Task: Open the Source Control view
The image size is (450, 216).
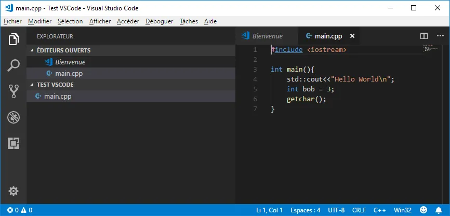Action: 14,91
